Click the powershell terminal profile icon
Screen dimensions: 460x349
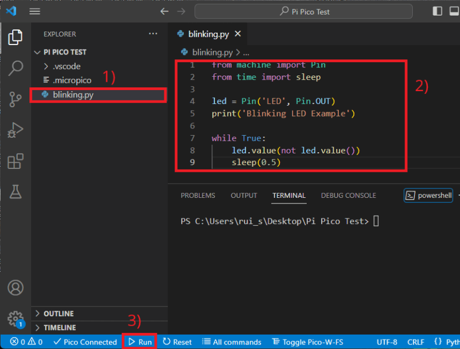click(428, 195)
